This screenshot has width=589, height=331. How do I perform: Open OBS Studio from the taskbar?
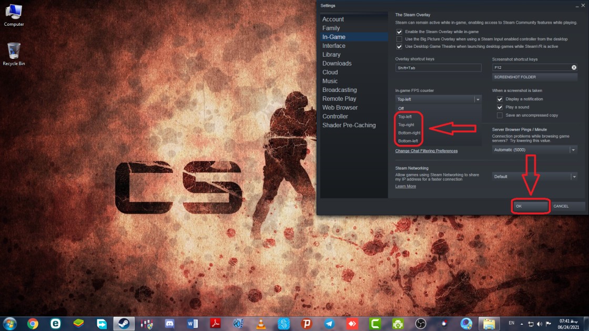pyautogui.click(x=421, y=324)
